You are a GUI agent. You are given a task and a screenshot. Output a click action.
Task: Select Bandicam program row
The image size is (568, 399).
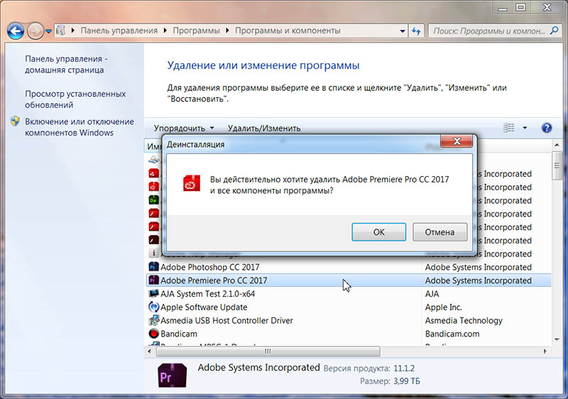[348, 334]
